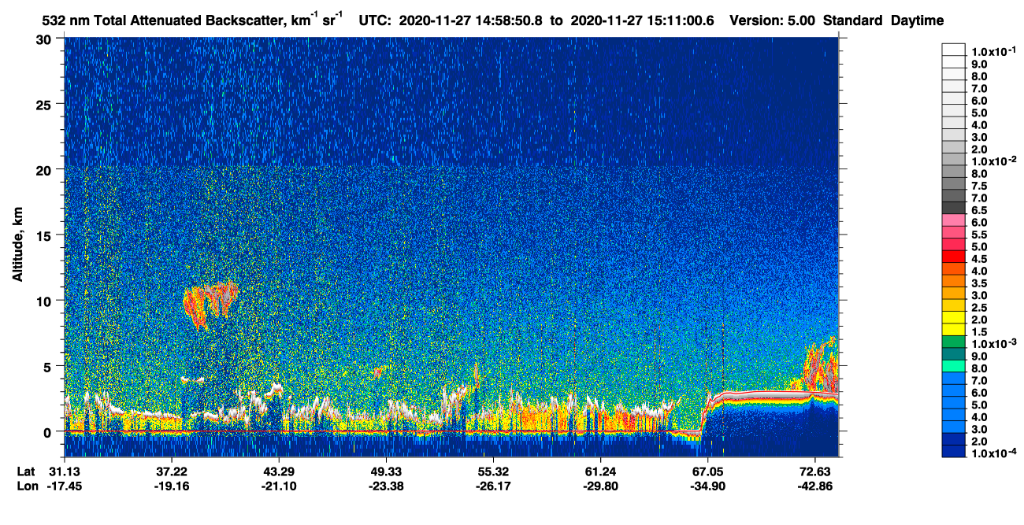Click longitude value -29.80
The image size is (1024, 525).
(600, 486)
